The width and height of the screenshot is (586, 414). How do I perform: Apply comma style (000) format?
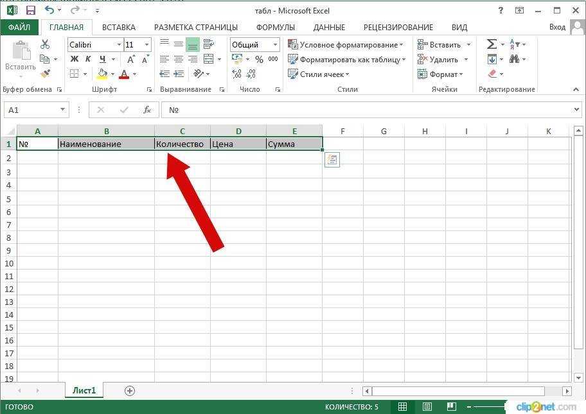pyautogui.click(x=273, y=59)
